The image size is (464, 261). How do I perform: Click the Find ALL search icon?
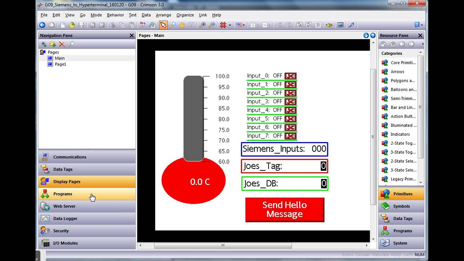143,25
